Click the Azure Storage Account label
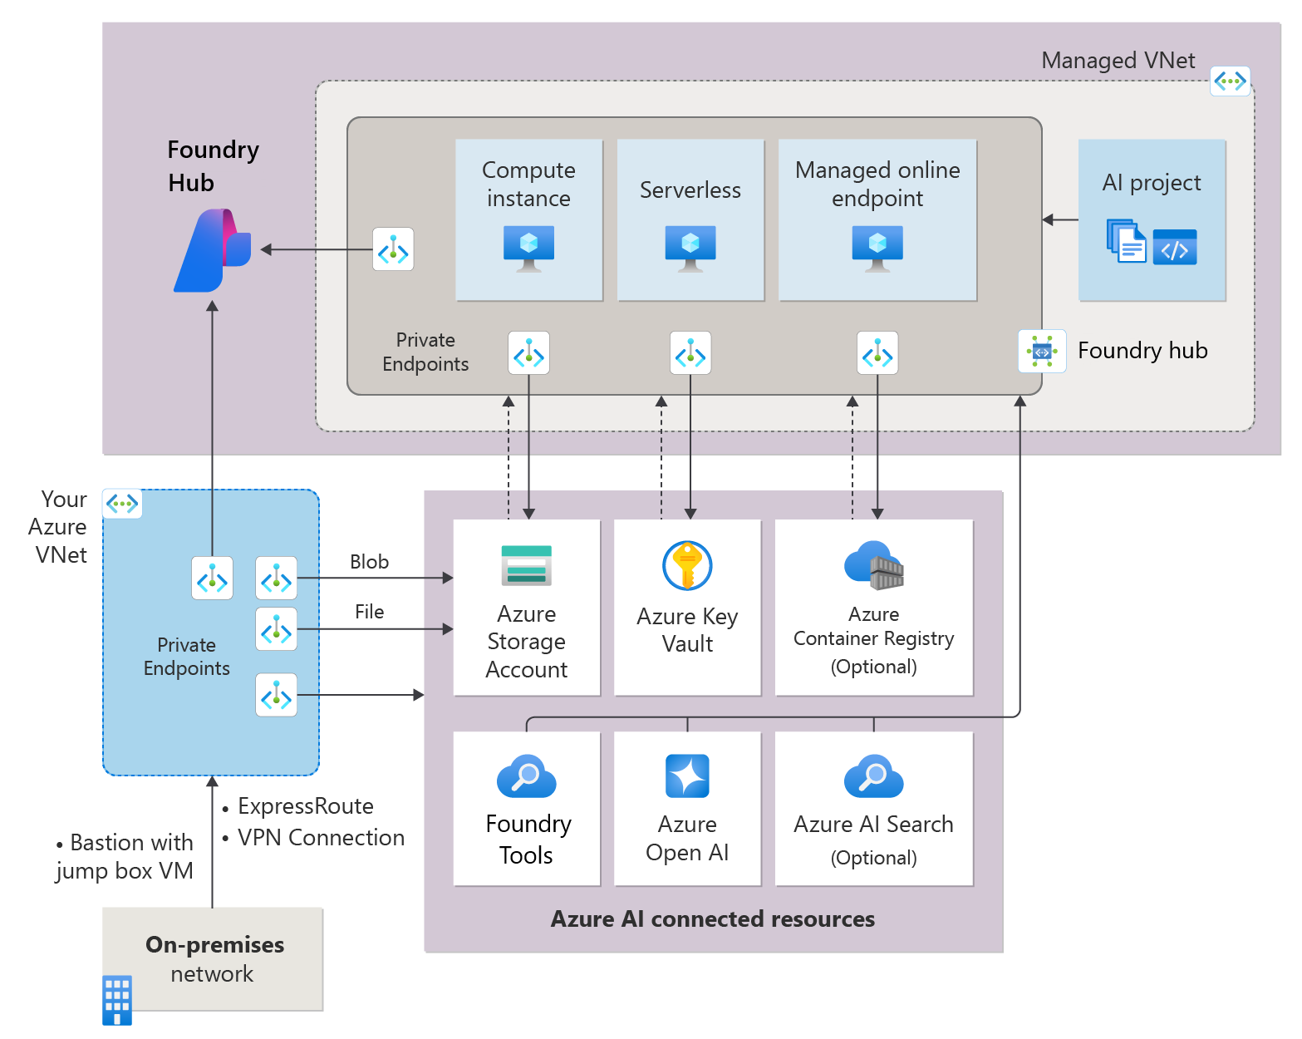 pyautogui.click(x=527, y=642)
